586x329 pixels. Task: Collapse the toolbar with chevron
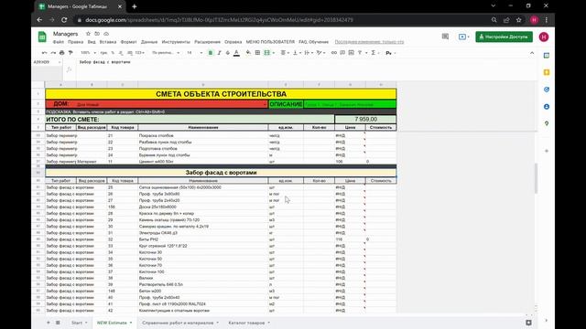[532, 53]
